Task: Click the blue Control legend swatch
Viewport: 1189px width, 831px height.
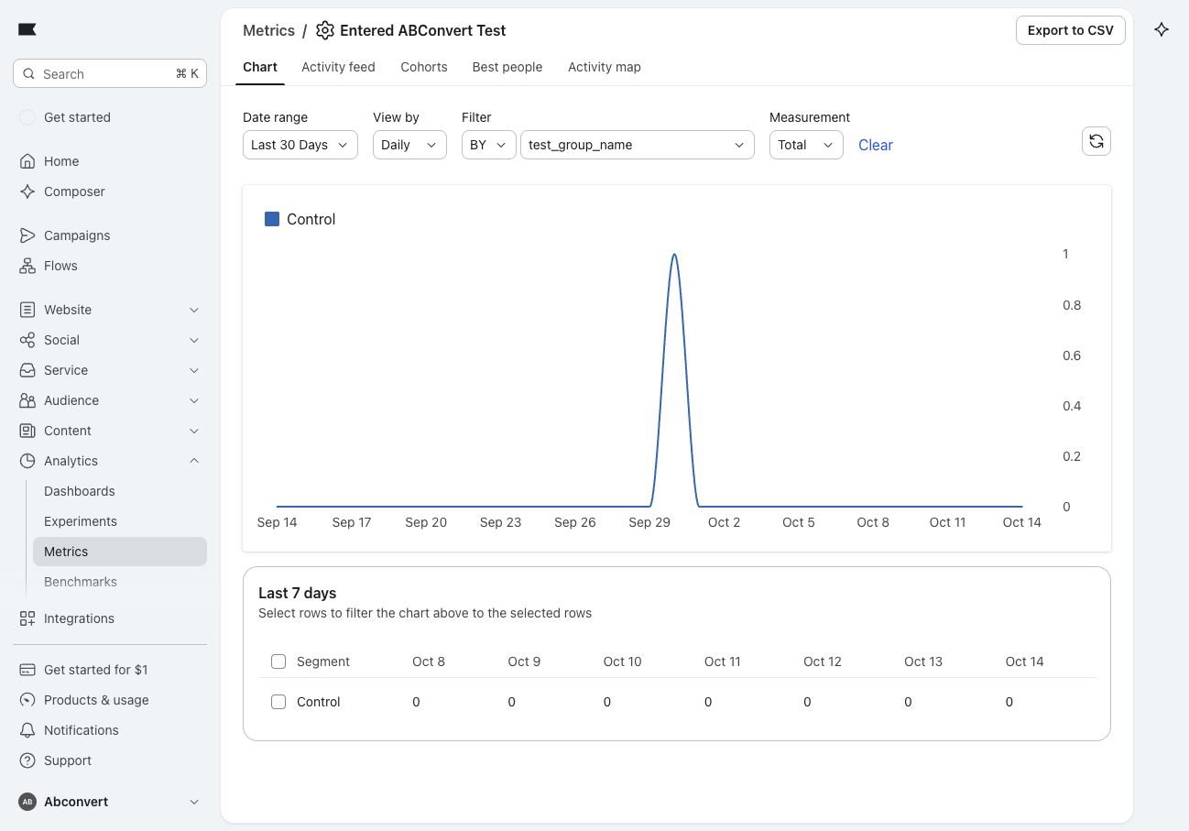Action: click(x=272, y=219)
